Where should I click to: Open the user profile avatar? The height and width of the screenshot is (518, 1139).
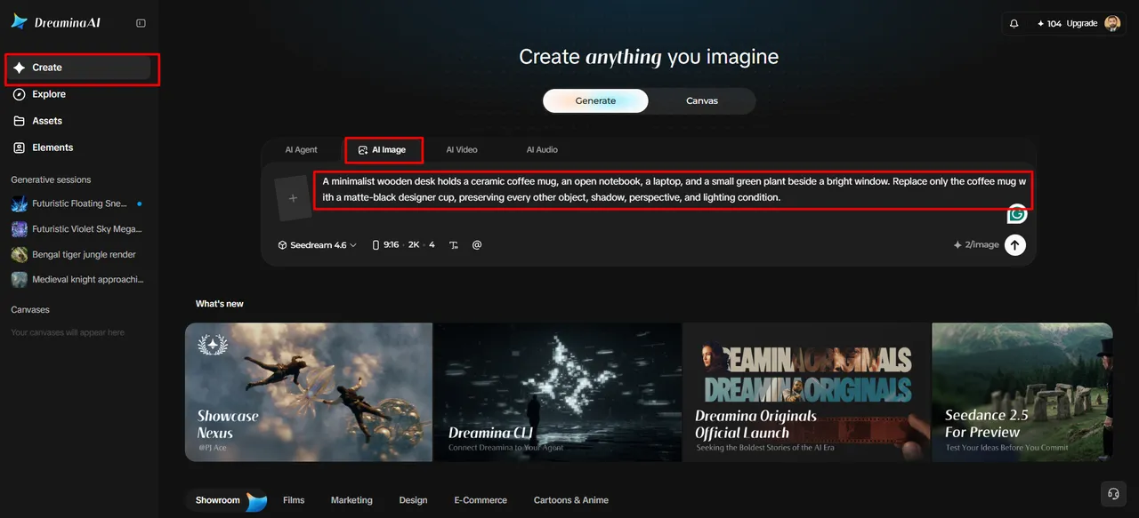point(1112,24)
